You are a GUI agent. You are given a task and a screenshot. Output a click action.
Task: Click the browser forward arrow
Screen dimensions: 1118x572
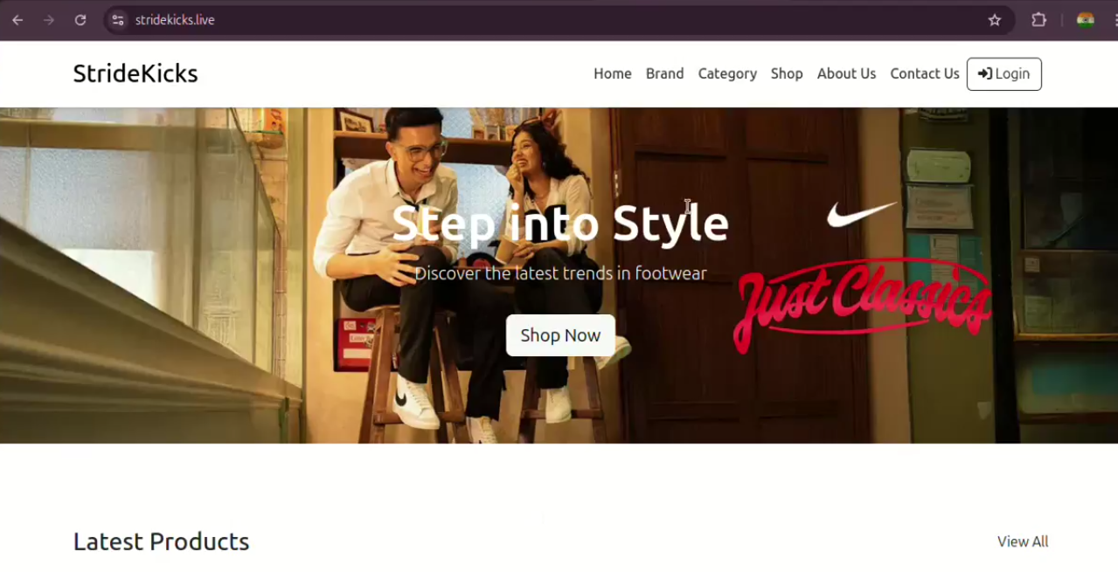49,20
